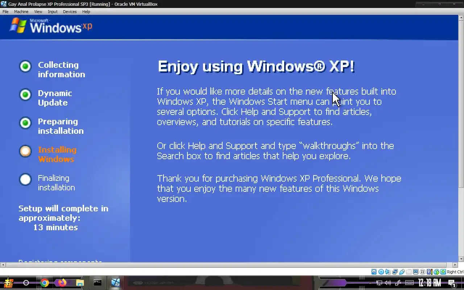Open the volume control in system tray
This screenshot has width=464, height=290.
click(388, 283)
